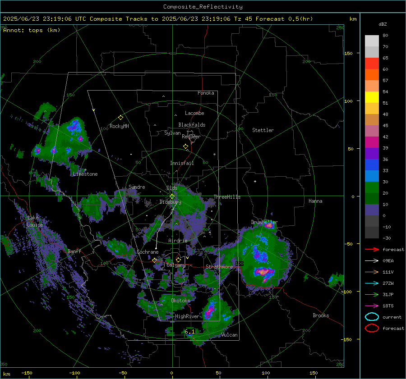This screenshot has width=406, height=379.
Task: Click the green 31JP arrow symbol
Action: coord(372,294)
